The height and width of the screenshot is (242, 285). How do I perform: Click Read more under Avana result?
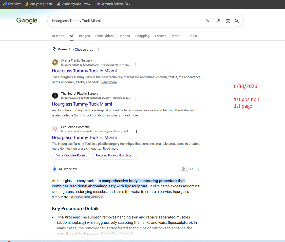[109, 82]
